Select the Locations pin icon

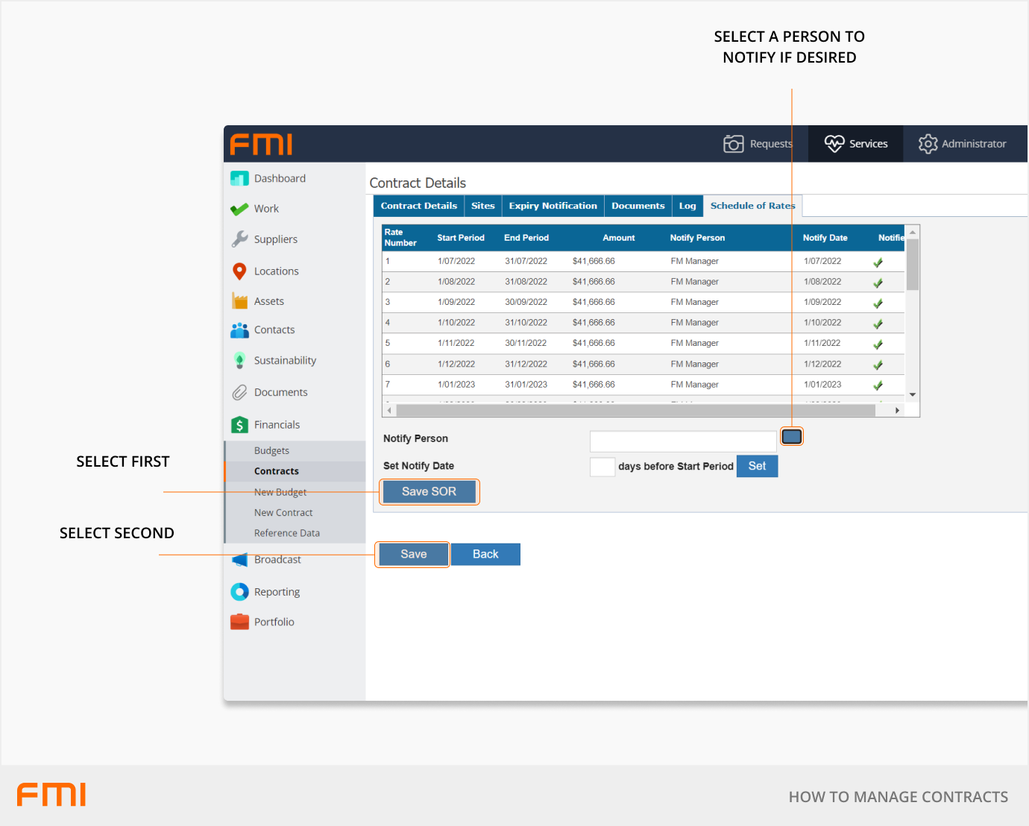(239, 271)
